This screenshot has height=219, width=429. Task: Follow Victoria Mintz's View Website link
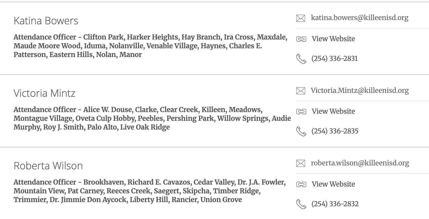[x=333, y=111]
